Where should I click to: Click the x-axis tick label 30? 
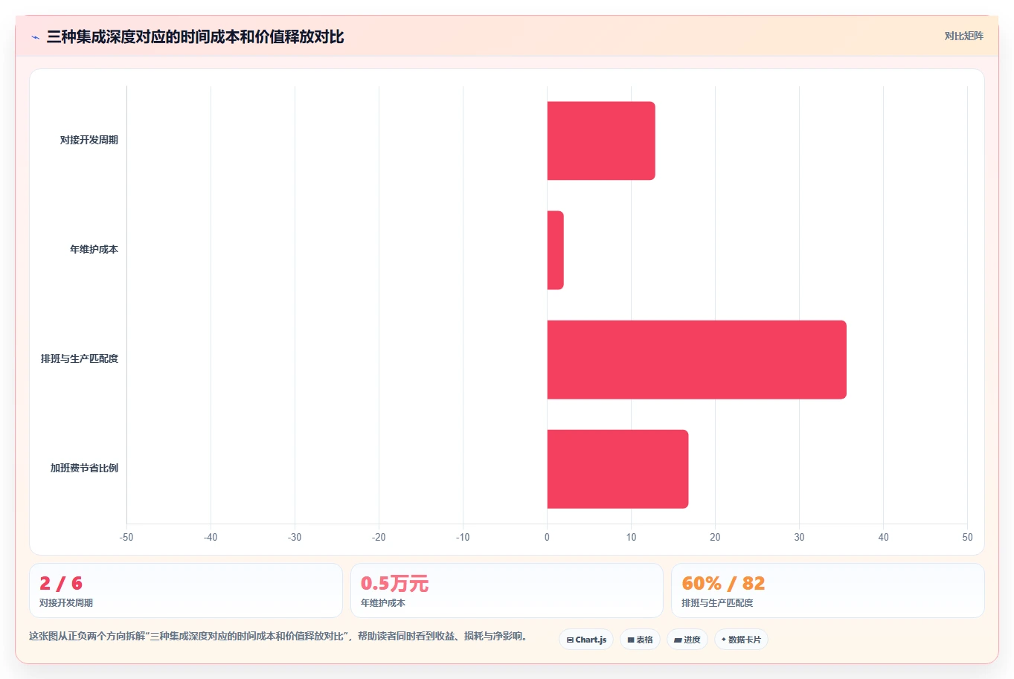coord(799,537)
